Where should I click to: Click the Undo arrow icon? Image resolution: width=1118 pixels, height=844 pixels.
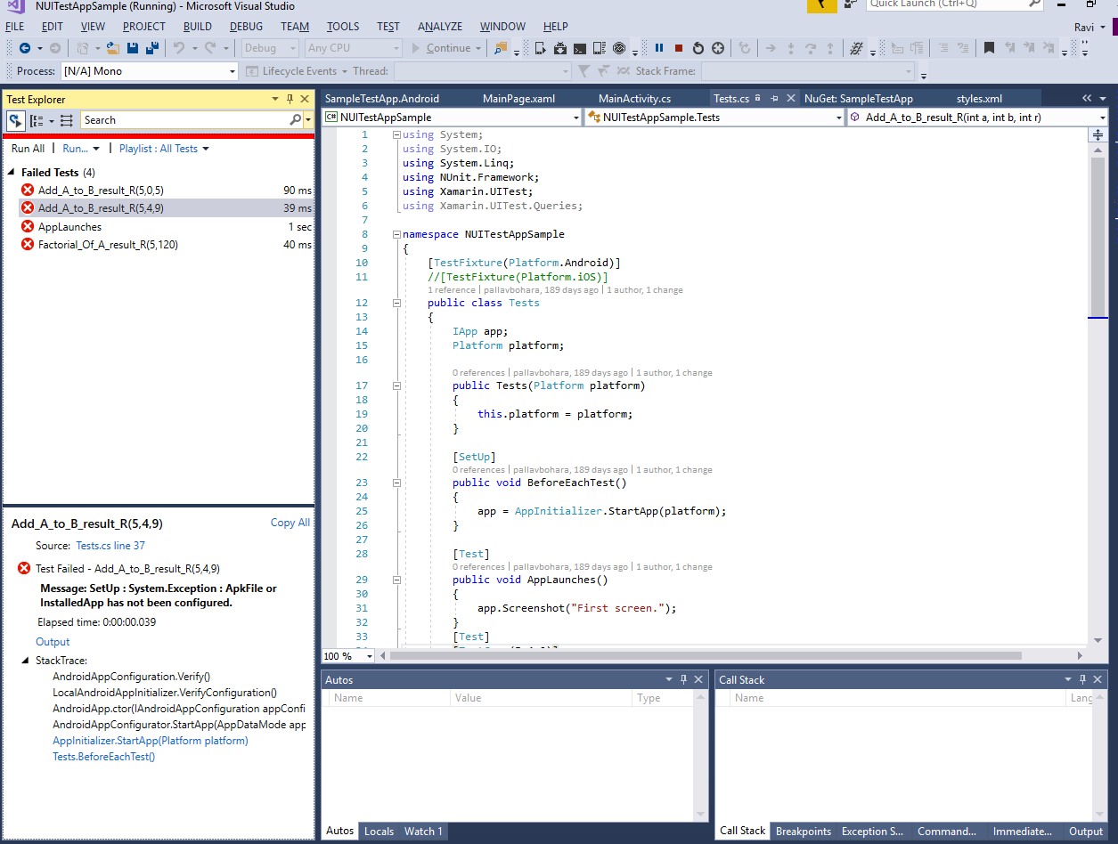[179, 48]
